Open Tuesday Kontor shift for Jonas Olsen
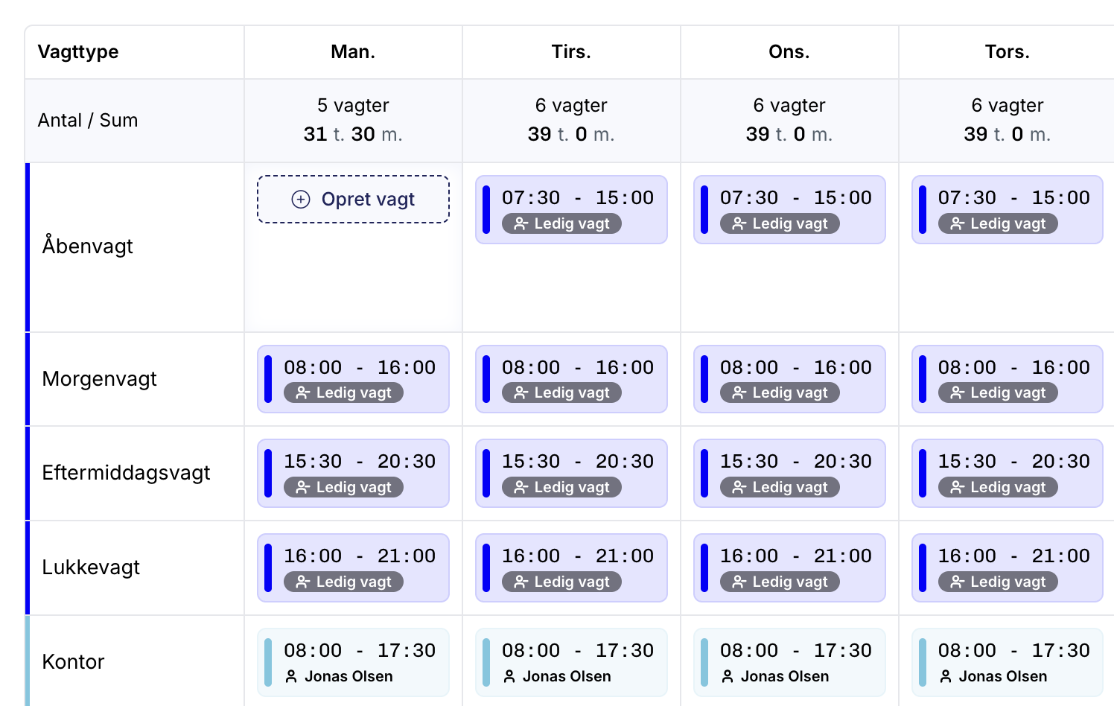 coord(571,662)
